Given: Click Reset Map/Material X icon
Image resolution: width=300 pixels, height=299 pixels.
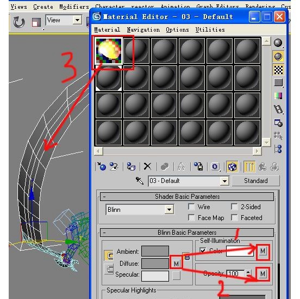Looking at the screenshot, I should coord(147,167).
